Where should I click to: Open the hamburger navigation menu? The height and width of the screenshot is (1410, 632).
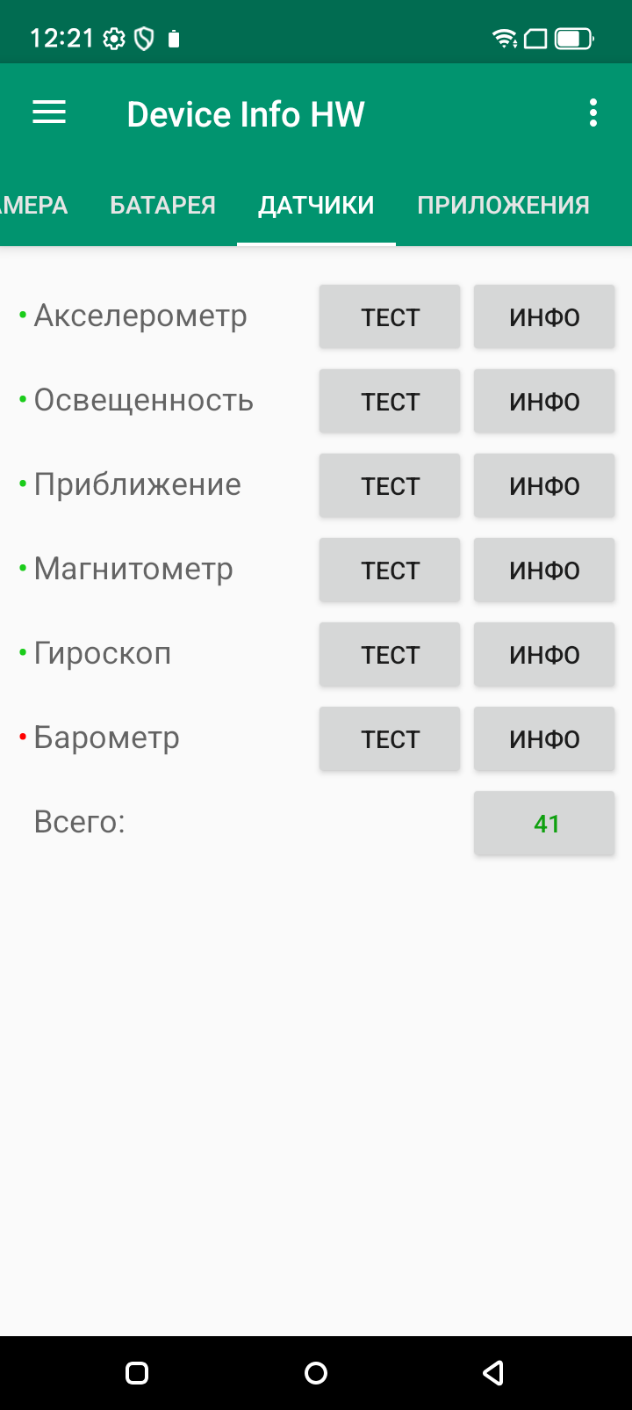coord(49,113)
